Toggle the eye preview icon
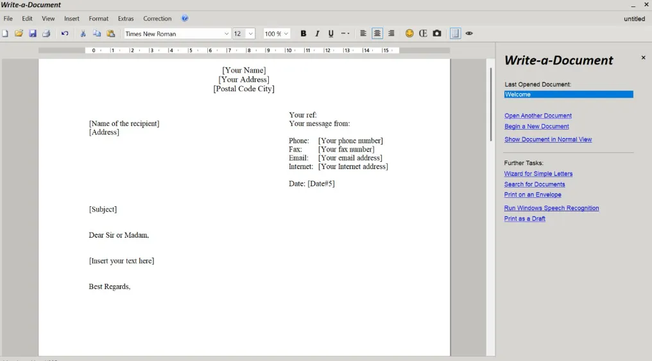Image resolution: width=652 pixels, height=361 pixels. pyautogui.click(x=469, y=33)
